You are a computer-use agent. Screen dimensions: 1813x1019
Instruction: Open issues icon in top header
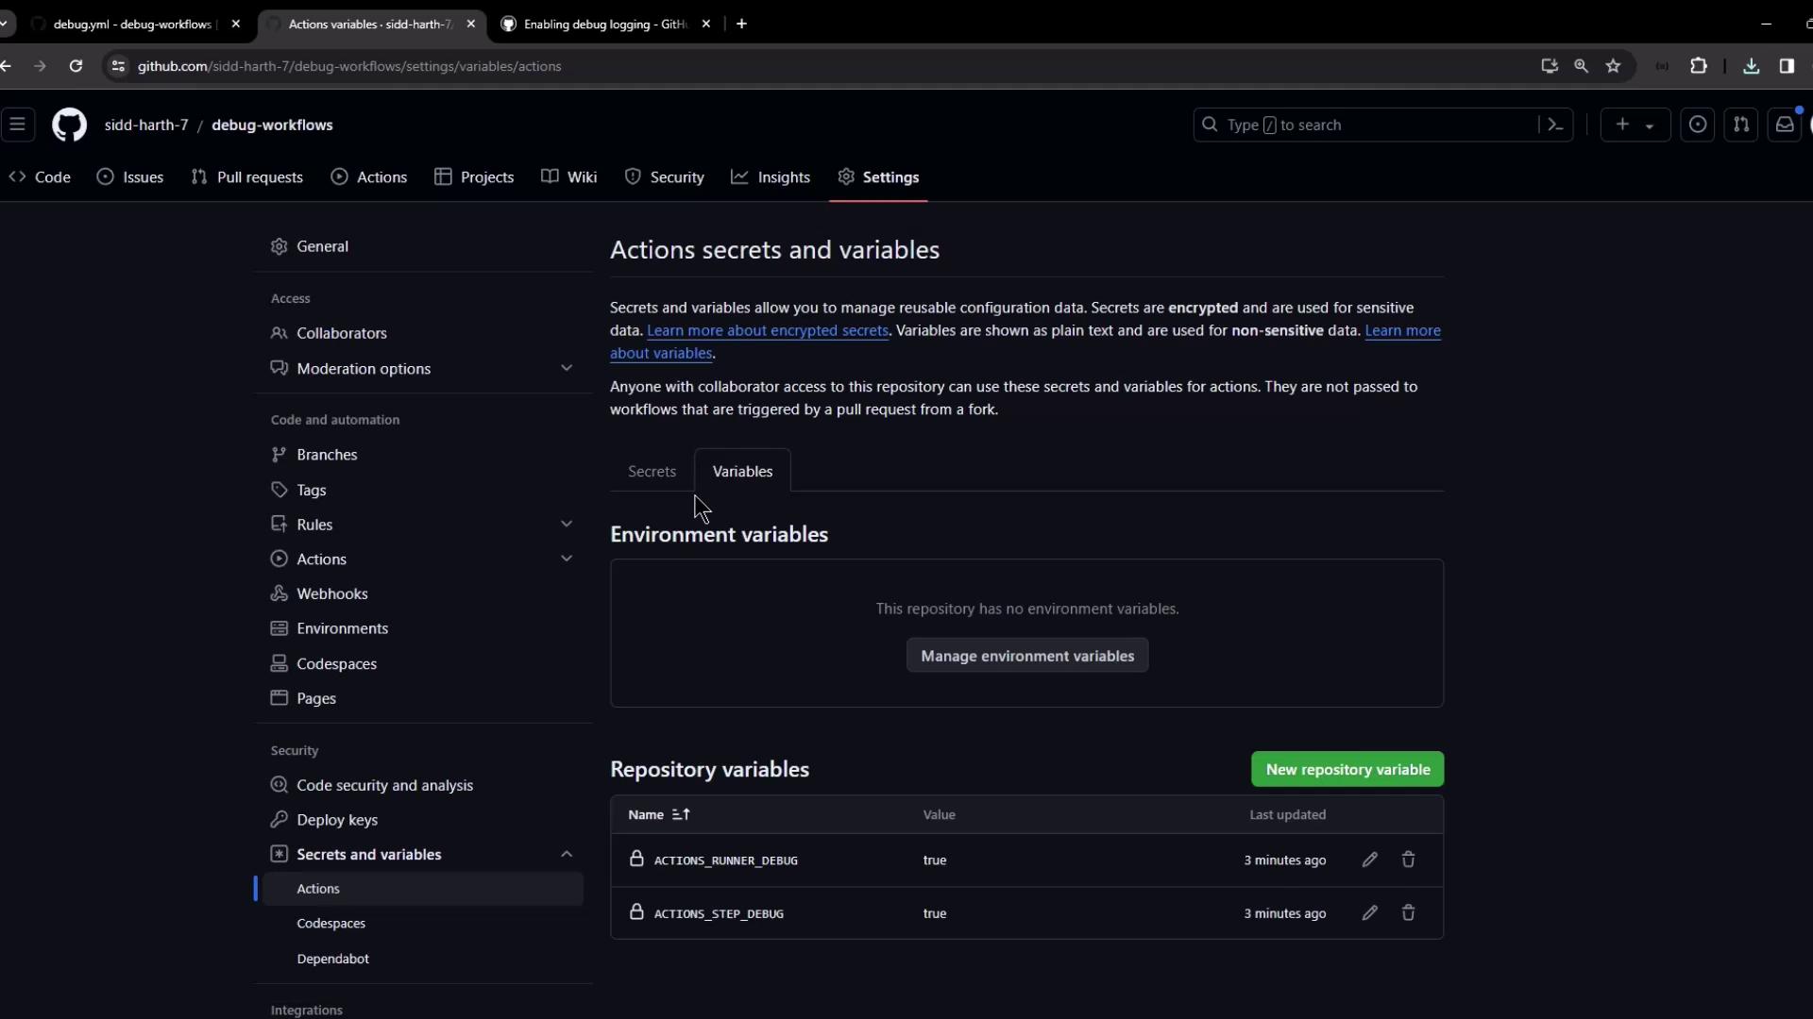click(1698, 125)
